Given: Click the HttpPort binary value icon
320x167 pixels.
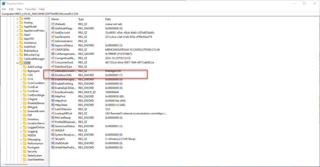Looking at the screenshot, I should point(53,96).
